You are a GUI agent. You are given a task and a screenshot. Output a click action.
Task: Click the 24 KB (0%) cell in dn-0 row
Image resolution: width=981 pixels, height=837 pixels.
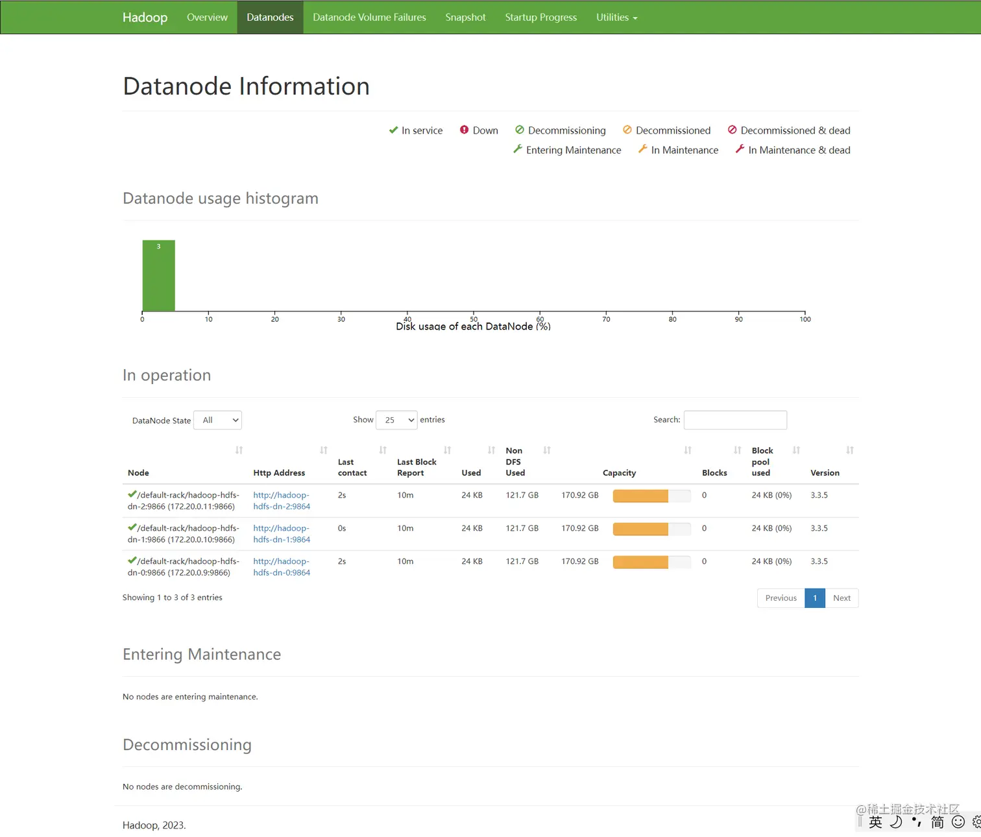coord(771,561)
